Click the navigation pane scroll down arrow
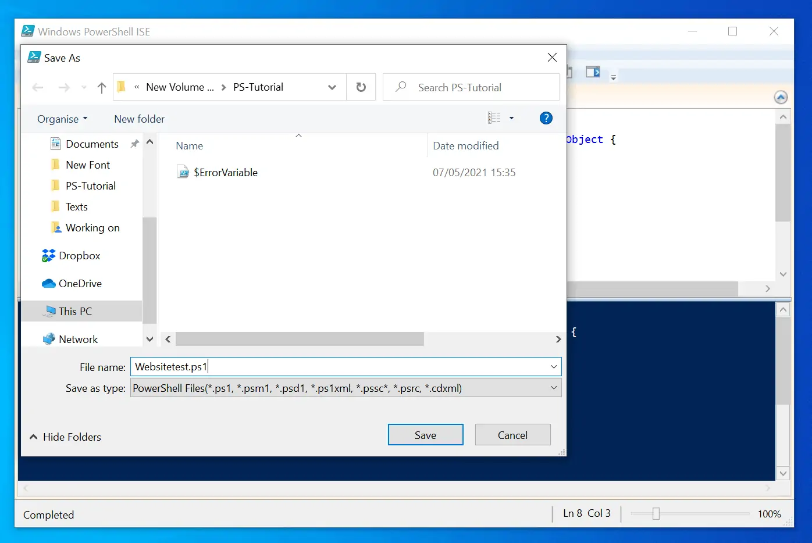 [149, 339]
